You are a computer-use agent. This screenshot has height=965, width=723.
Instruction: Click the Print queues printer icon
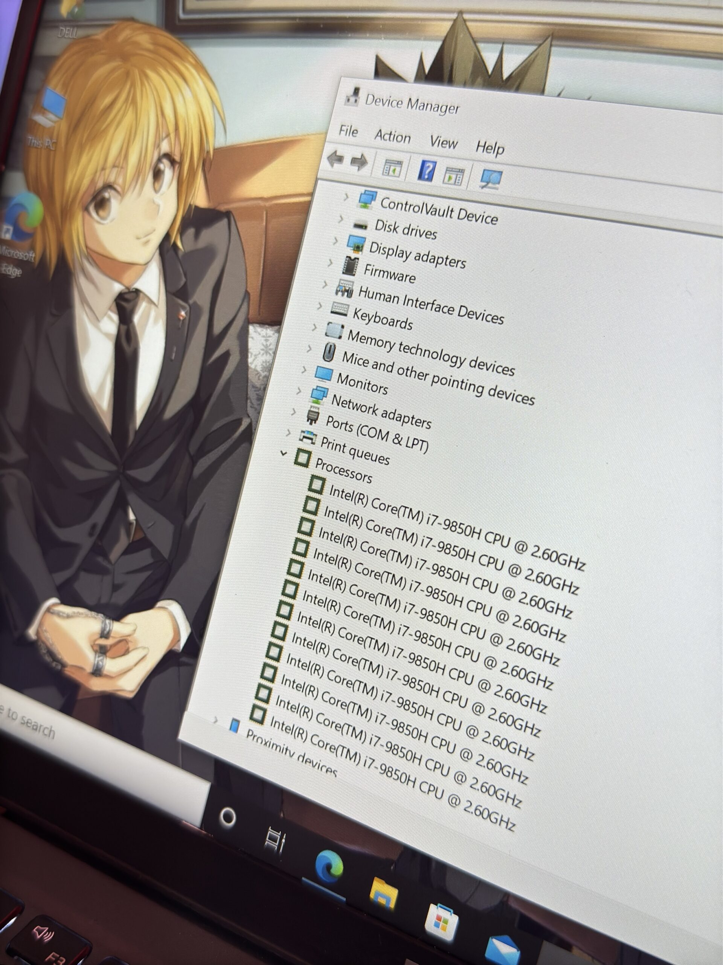point(308,436)
